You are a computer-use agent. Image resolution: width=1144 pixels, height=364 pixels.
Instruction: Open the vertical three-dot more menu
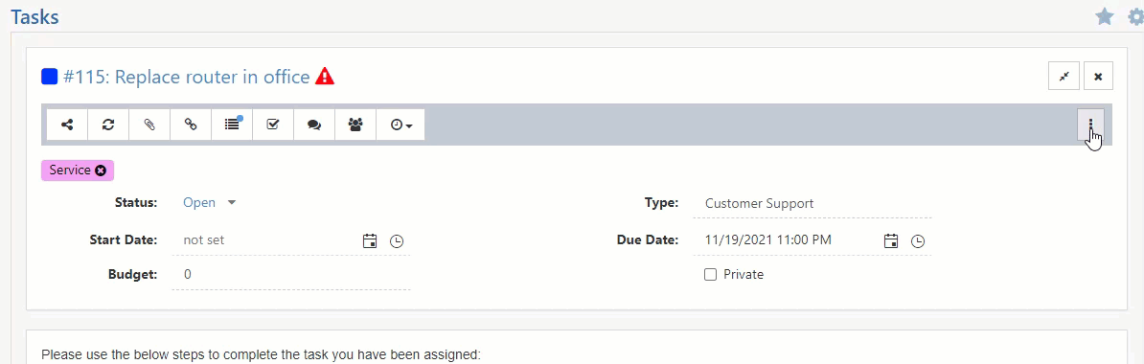1090,125
